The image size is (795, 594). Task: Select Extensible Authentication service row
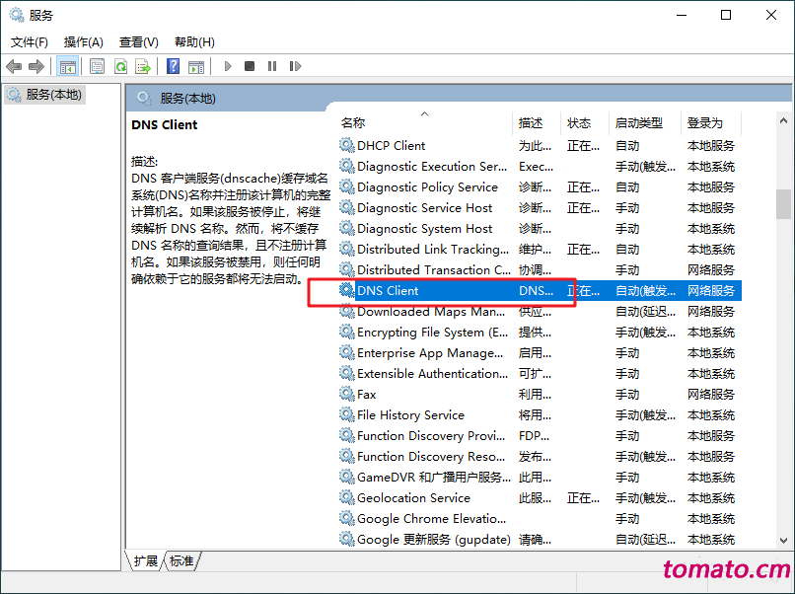pos(540,373)
